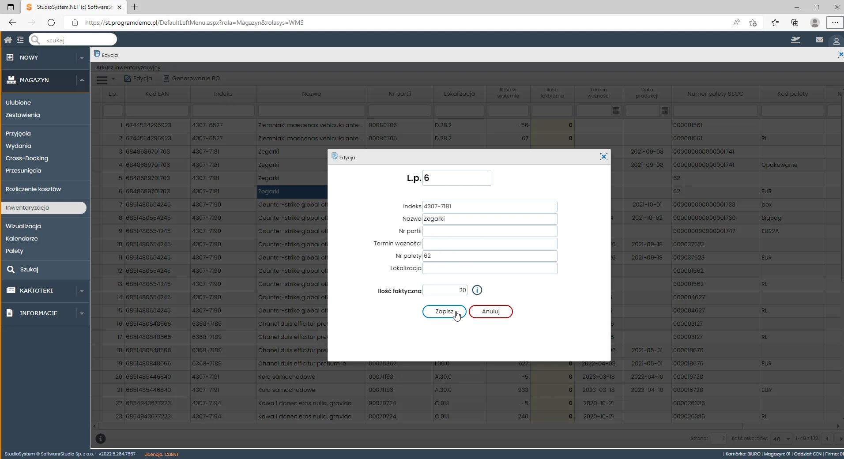844x459 pixels.
Task: Open Cross-Docking in the sidebar
Action: [x=27, y=158]
